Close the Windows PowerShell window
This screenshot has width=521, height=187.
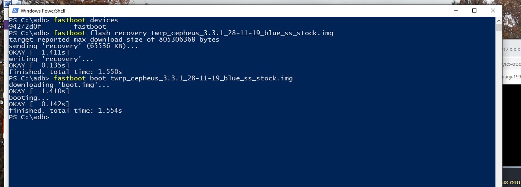493,11
